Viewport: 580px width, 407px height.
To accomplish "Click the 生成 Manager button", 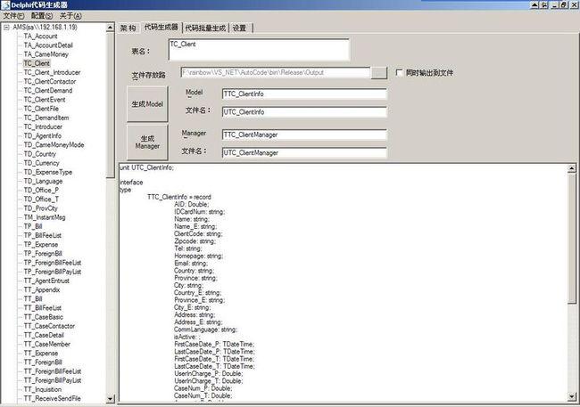I will click(x=149, y=142).
